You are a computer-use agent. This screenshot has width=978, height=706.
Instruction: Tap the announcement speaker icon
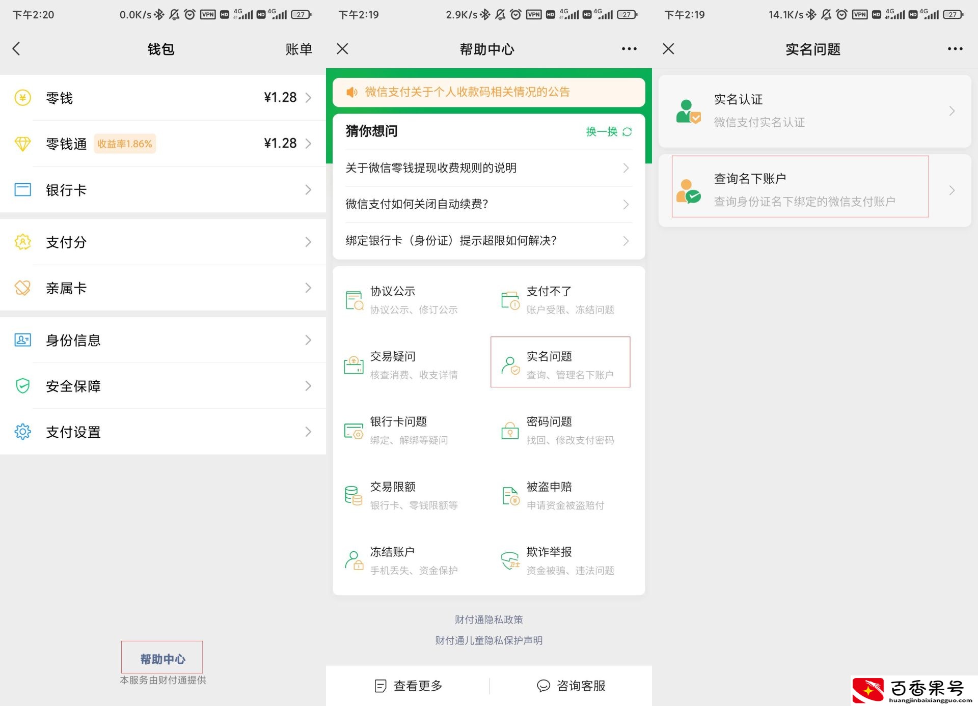(x=352, y=92)
